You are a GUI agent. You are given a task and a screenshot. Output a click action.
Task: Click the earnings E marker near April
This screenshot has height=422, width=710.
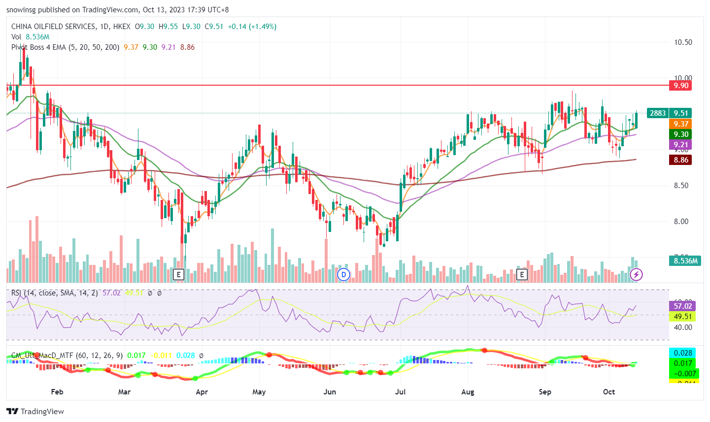pos(179,274)
